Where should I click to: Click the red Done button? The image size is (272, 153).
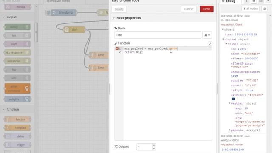(x=207, y=9)
